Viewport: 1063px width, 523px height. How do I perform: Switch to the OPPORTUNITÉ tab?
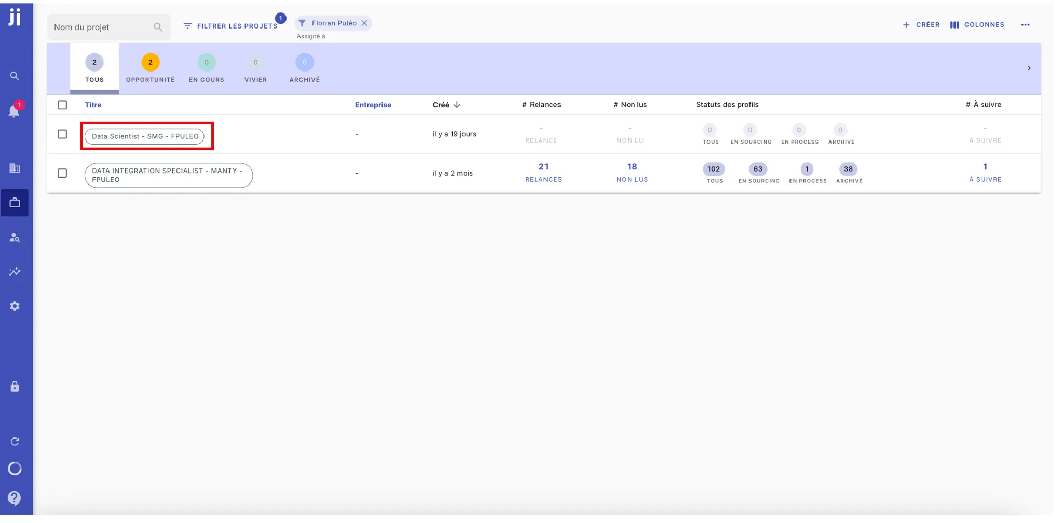coord(150,68)
